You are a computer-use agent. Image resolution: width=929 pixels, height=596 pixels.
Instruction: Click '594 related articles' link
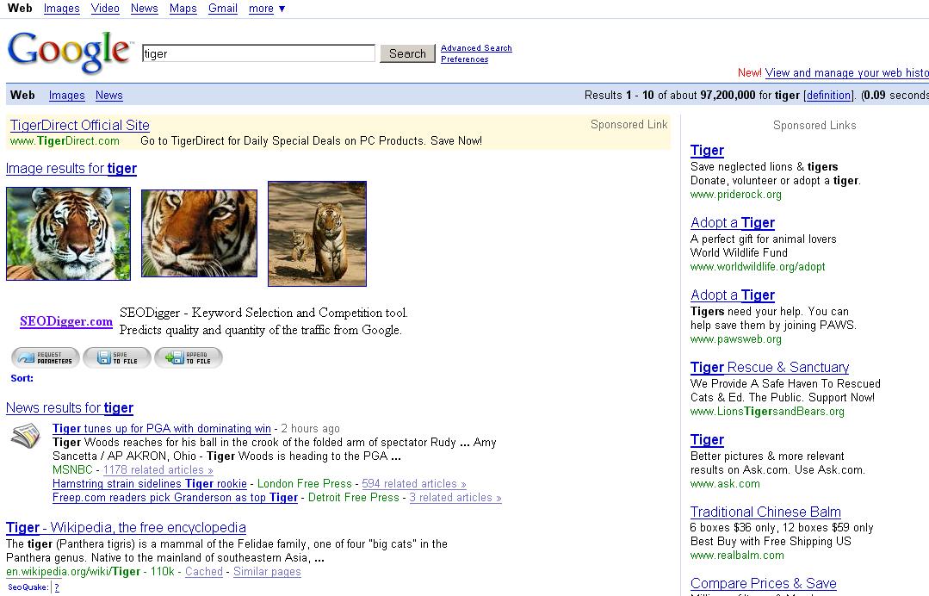(x=414, y=483)
